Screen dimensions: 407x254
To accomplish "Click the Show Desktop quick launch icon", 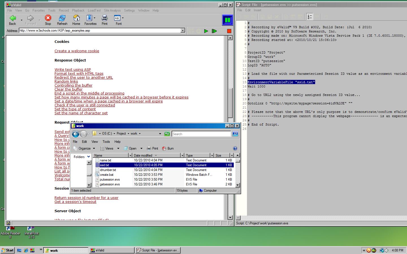I will coord(20,250).
